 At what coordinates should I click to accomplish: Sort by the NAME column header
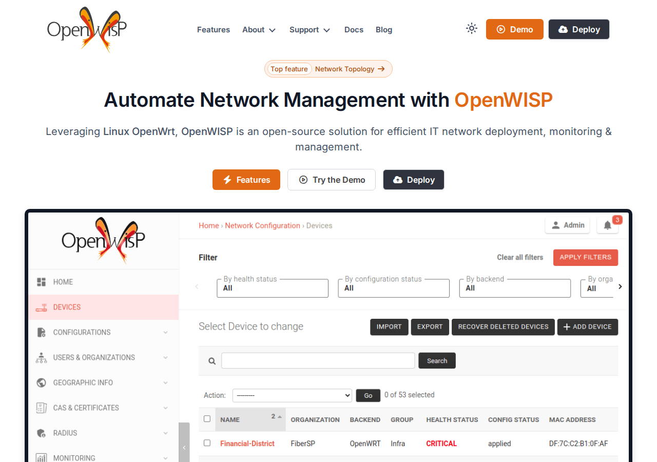click(230, 419)
